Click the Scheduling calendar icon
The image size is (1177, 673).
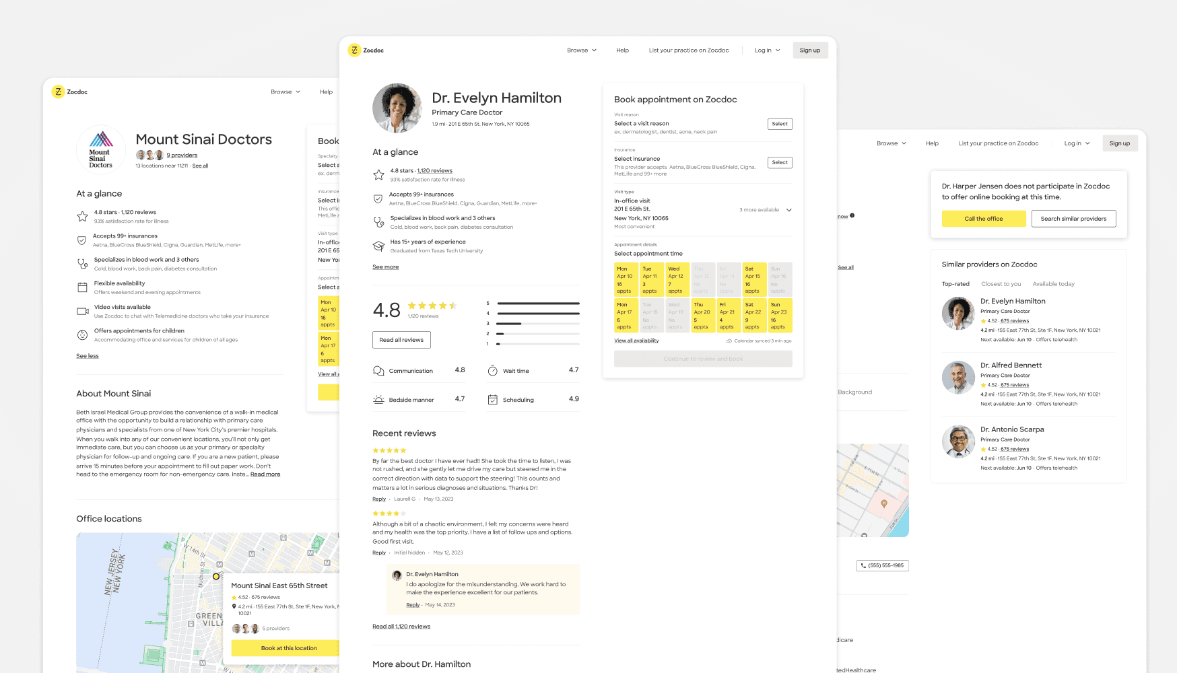pos(492,400)
